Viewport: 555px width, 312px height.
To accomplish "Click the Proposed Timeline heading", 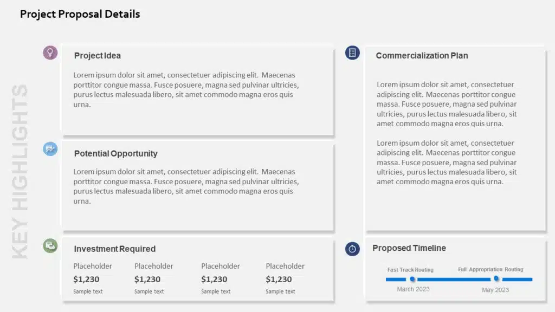I will [x=409, y=248].
